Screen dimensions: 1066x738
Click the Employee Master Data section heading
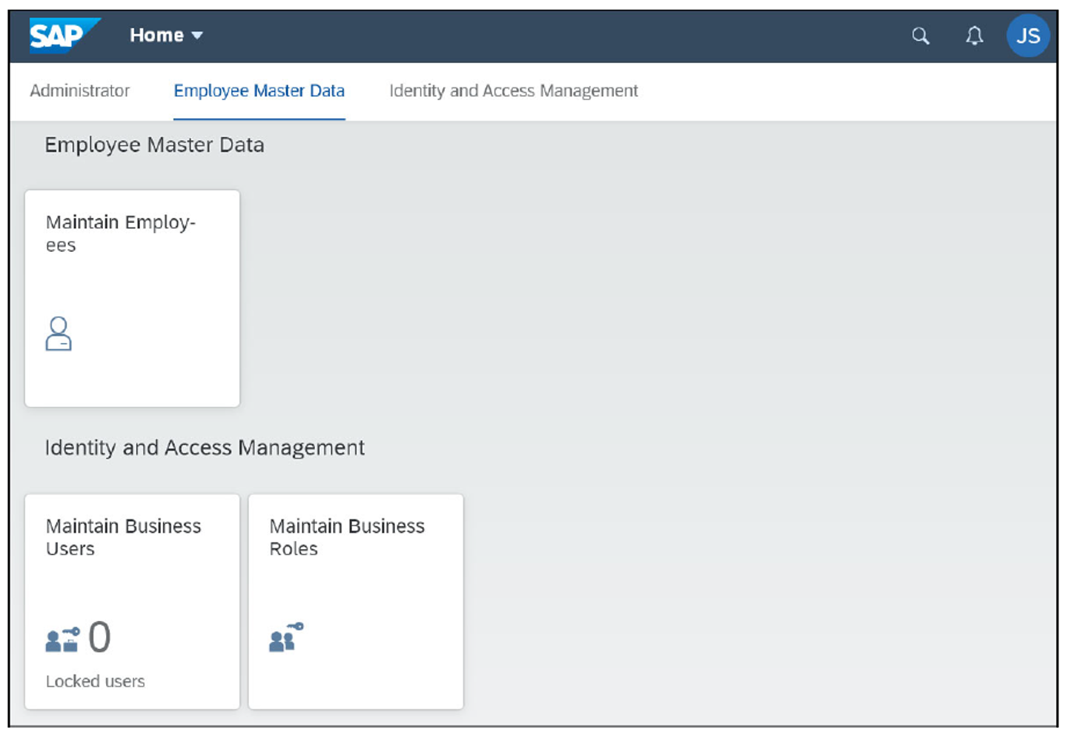click(154, 144)
